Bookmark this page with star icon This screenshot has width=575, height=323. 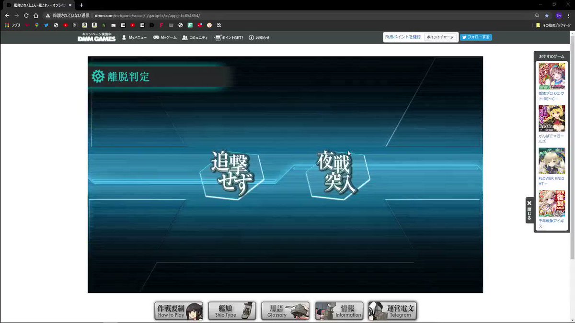[547, 15]
